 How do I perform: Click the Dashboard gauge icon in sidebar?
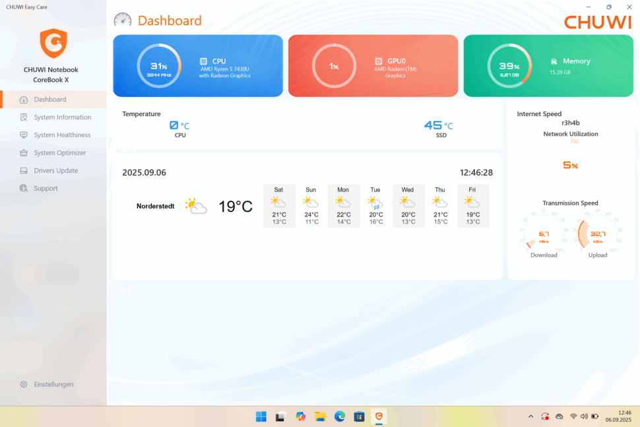pyautogui.click(x=24, y=100)
